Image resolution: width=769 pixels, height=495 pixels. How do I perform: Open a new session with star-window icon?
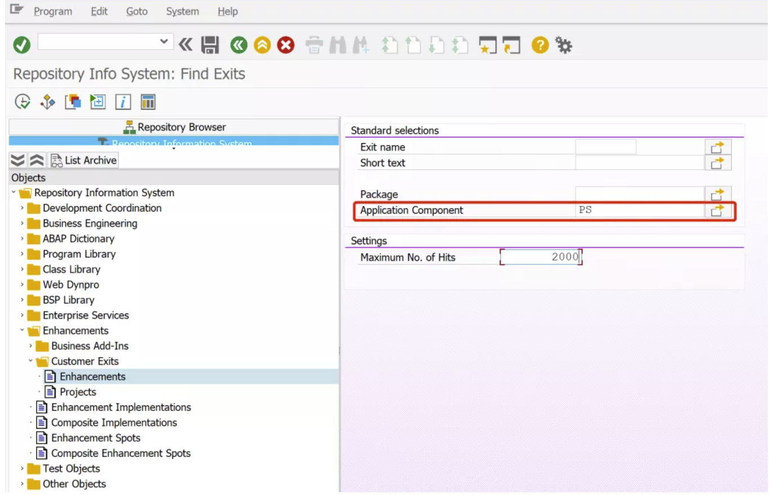(488, 45)
